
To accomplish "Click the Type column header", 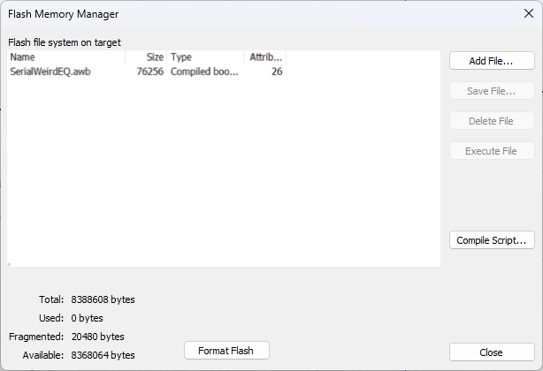I will (x=205, y=57).
